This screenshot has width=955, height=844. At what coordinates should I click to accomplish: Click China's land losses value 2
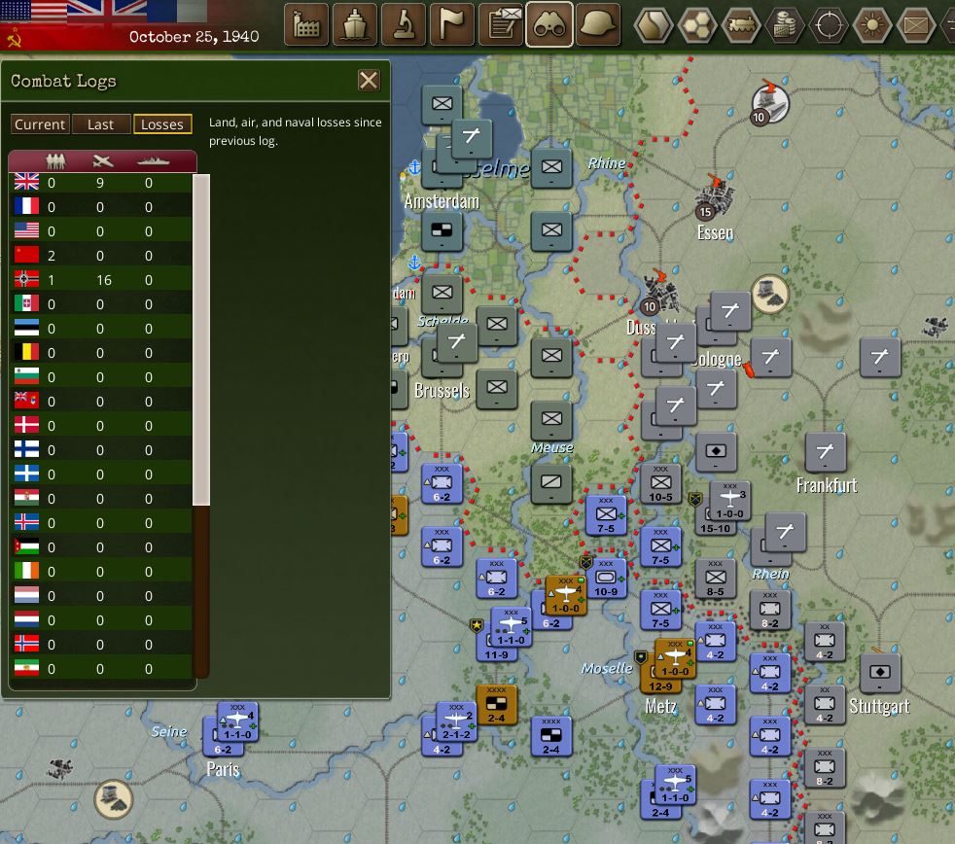point(52,256)
